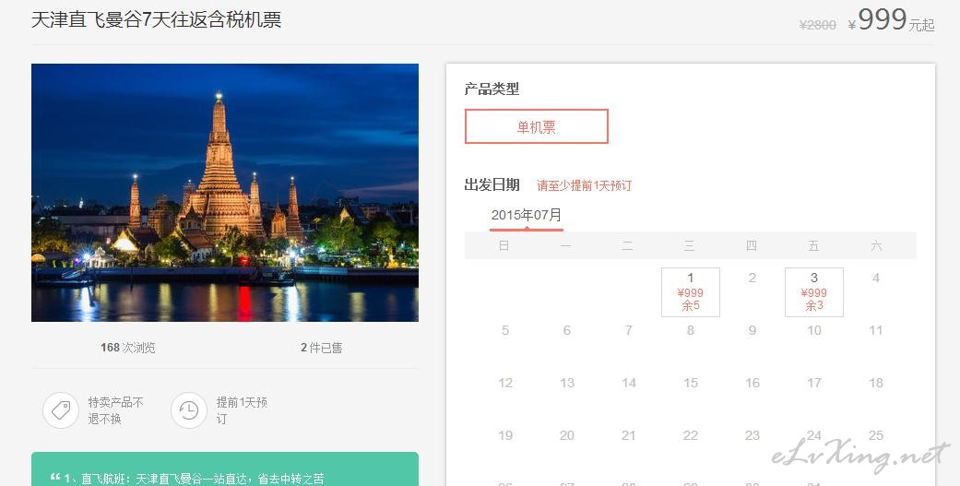Click calendar date 2
The image size is (960, 486).
coord(753,278)
